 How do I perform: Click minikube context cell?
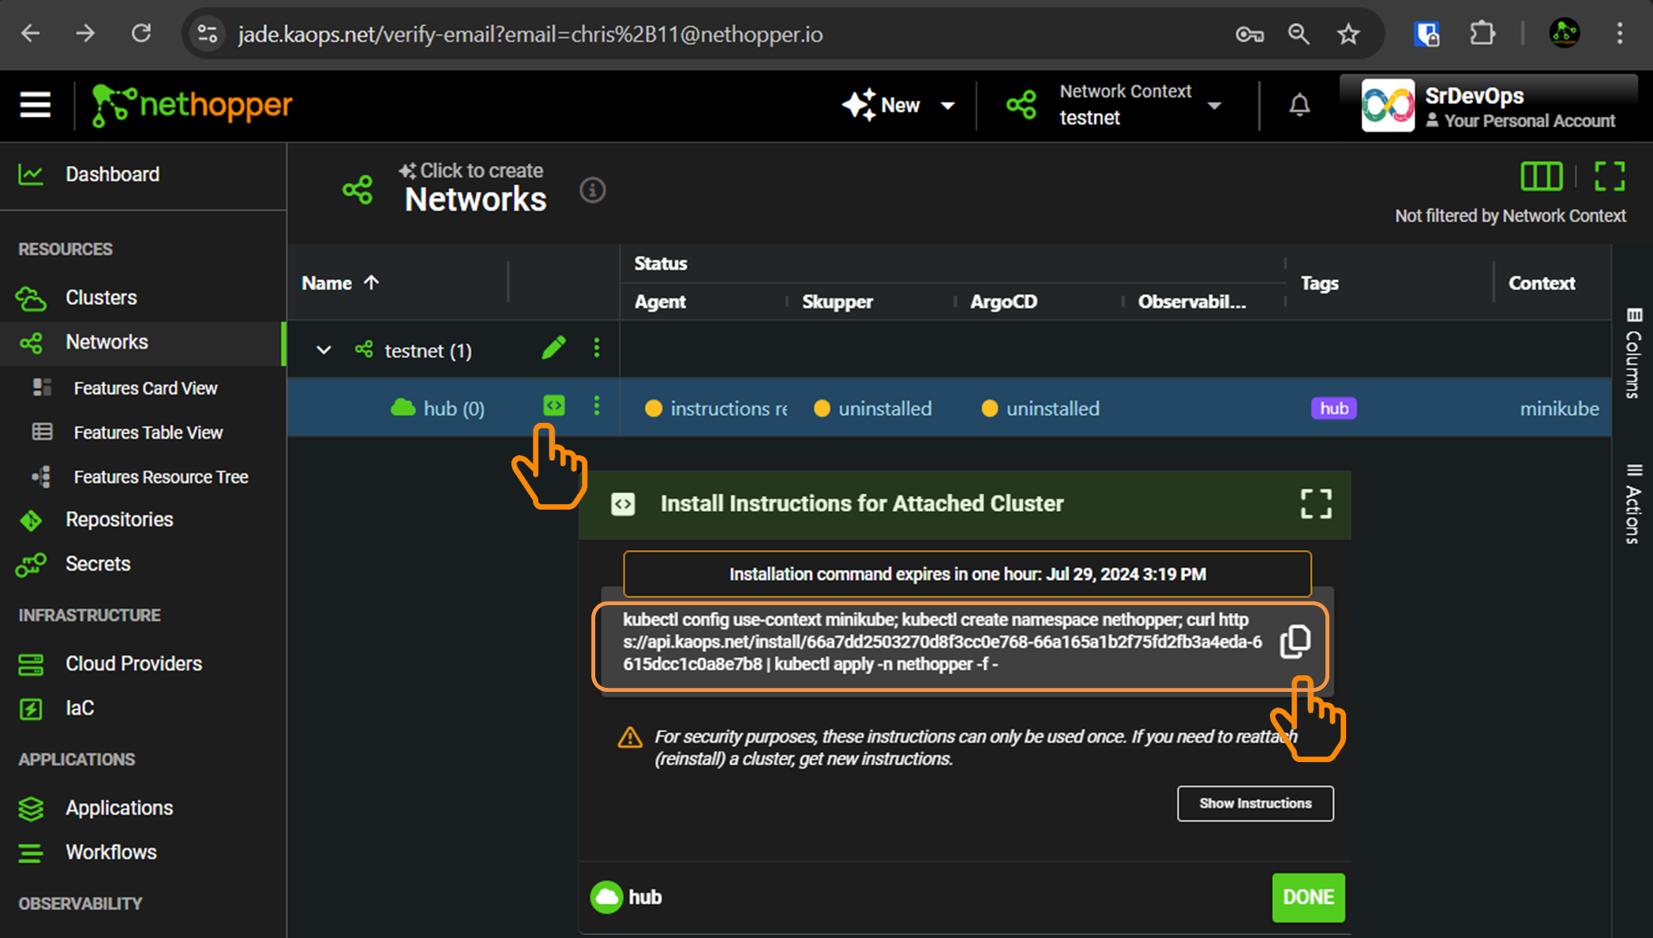tap(1559, 409)
